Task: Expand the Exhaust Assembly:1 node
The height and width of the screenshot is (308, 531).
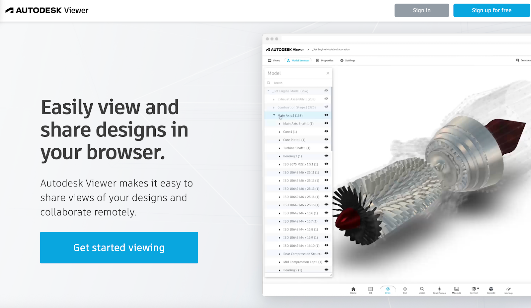Action: pos(274,99)
